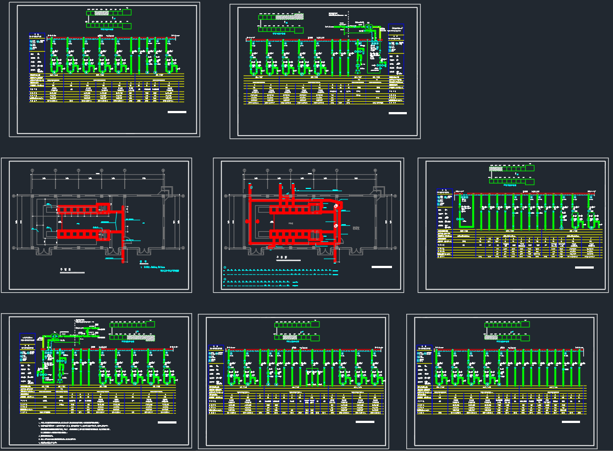Click white title bar on bottom-center sheet
The image size is (613, 451).
365,422
